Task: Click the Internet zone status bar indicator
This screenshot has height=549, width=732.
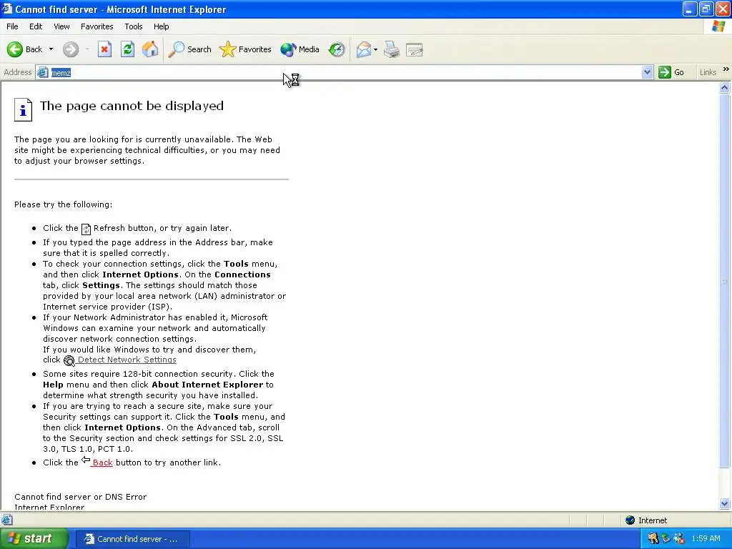Action: (646, 520)
